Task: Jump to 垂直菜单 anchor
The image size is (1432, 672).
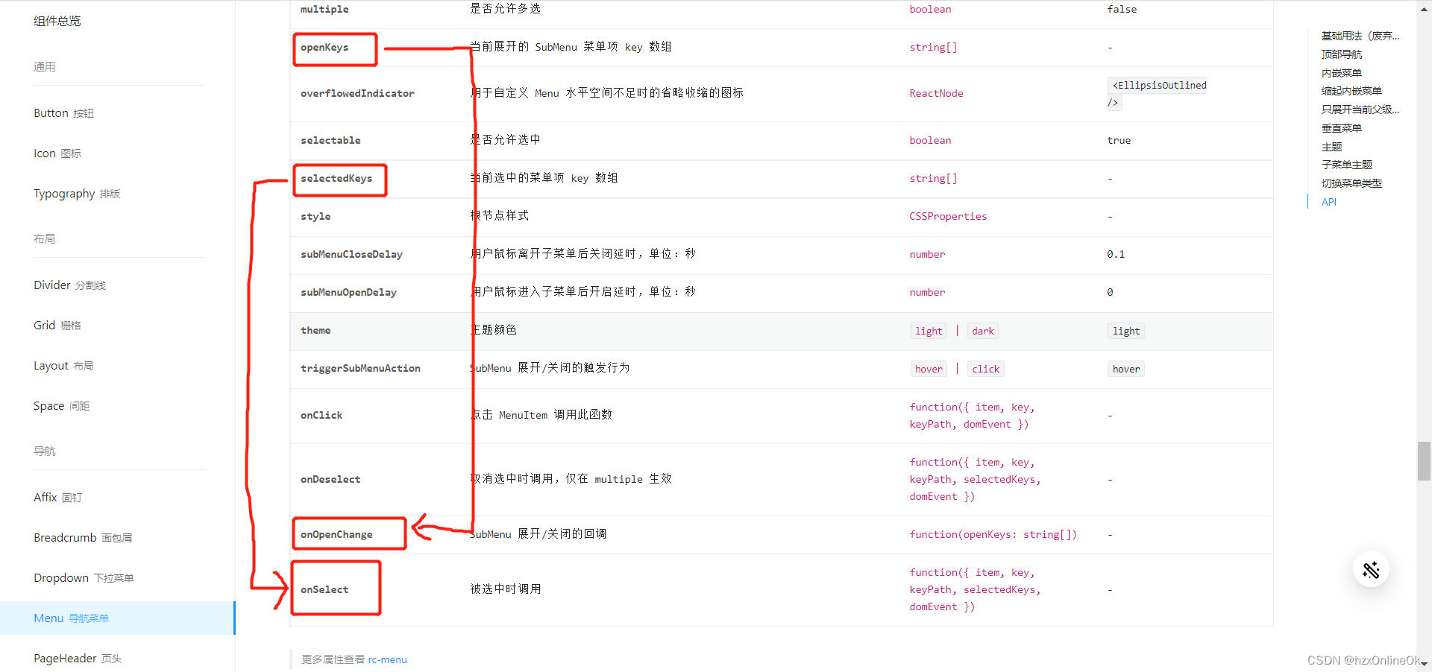Action: [x=1342, y=128]
